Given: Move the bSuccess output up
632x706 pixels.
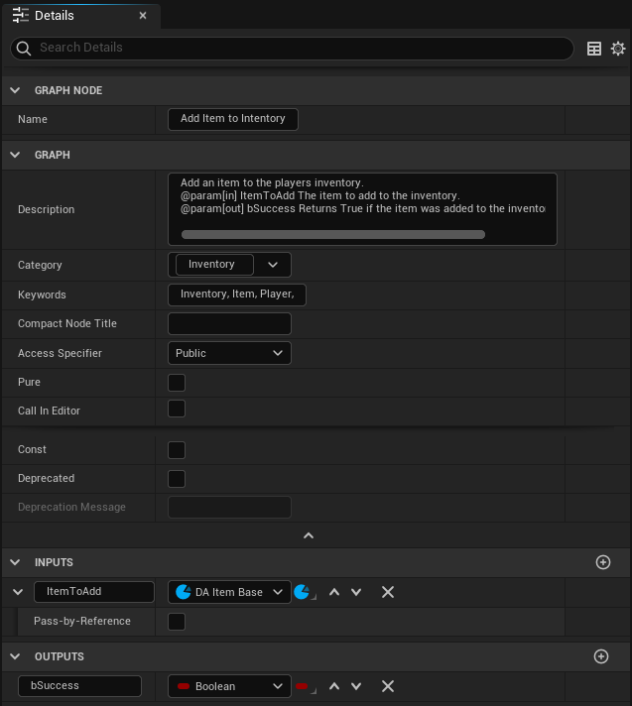Looking at the screenshot, I should tap(334, 686).
